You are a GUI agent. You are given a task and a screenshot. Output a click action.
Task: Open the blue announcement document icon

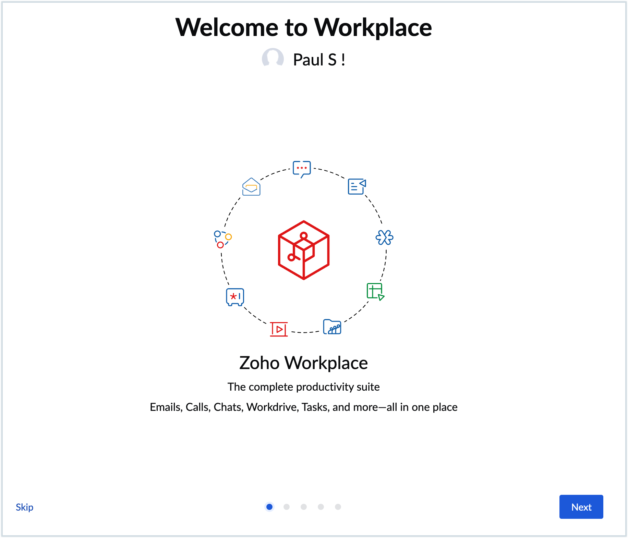pos(356,187)
